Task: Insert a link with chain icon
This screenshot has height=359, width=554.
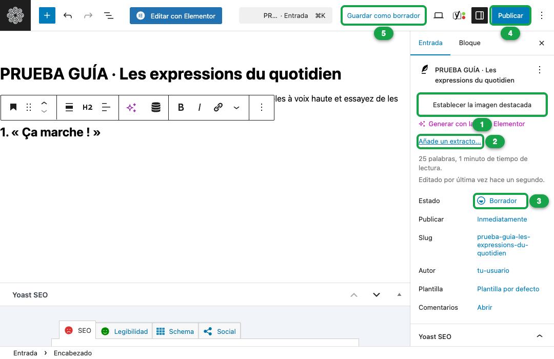Action: click(x=218, y=107)
